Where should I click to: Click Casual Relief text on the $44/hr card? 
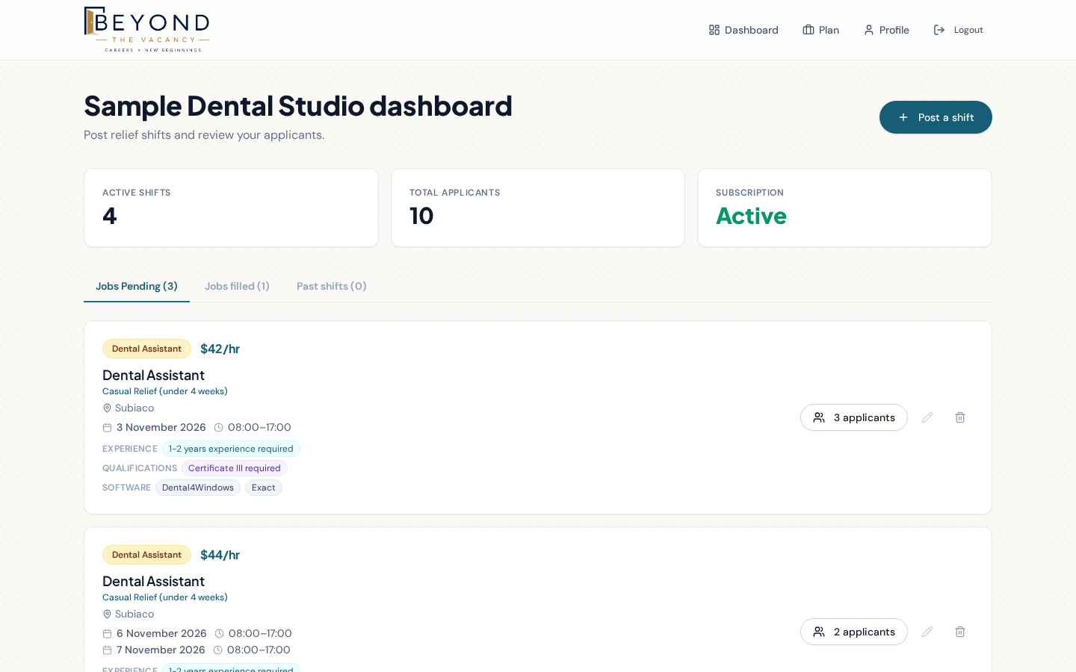(165, 597)
